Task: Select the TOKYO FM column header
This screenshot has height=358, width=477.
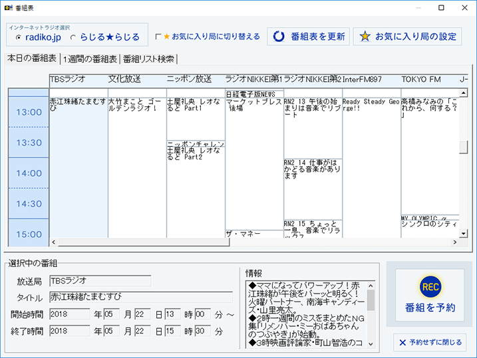Action: point(421,79)
